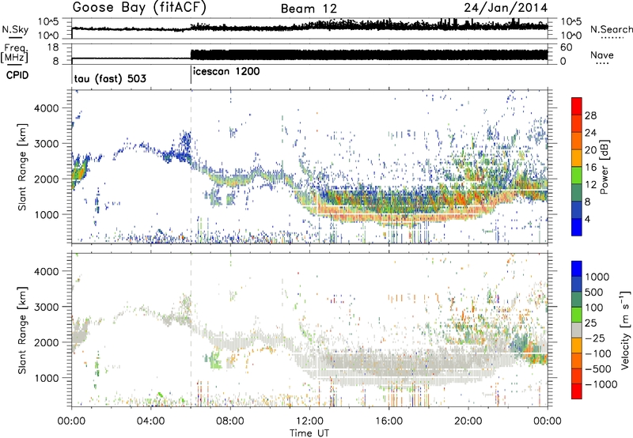This screenshot has width=633, height=438.
Task: Click the Power scale value "16"
Action: [590, 168]
